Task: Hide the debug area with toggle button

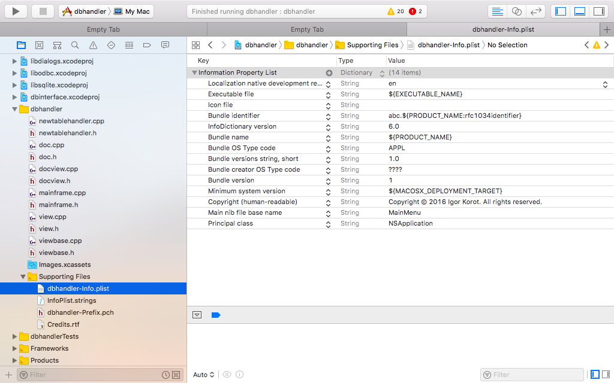Action: pyautogui.click(x=197, y=315)
